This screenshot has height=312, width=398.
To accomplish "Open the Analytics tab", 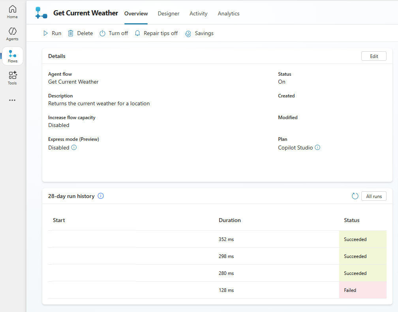I will [x=229, y=13].
